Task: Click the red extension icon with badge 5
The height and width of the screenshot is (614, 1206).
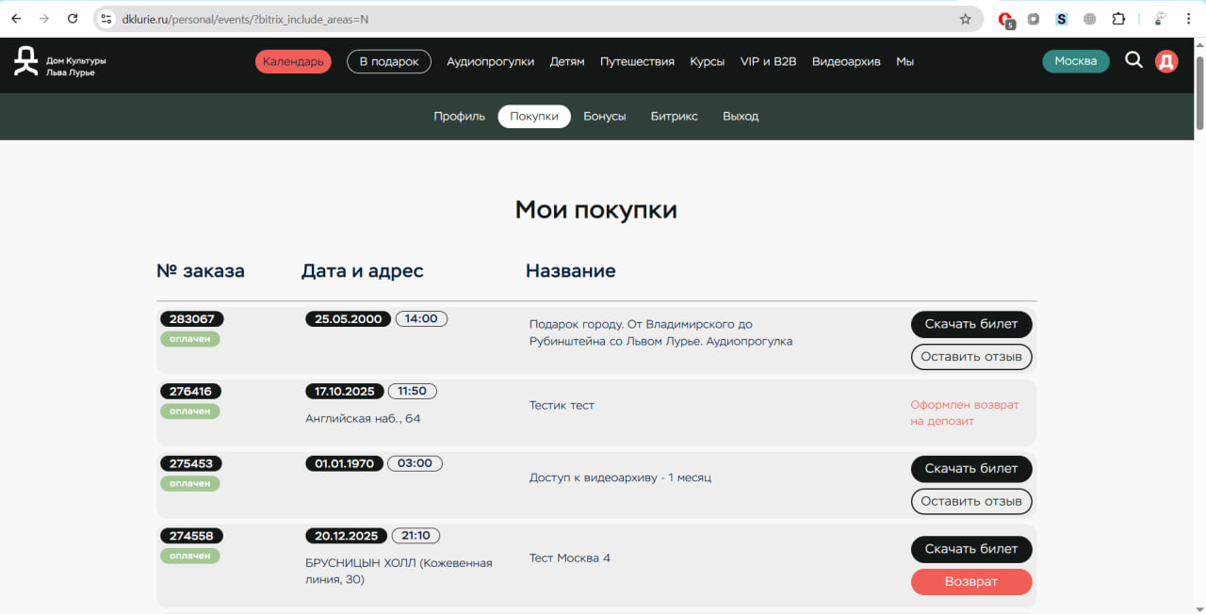Action: [x=1005, y=19]
